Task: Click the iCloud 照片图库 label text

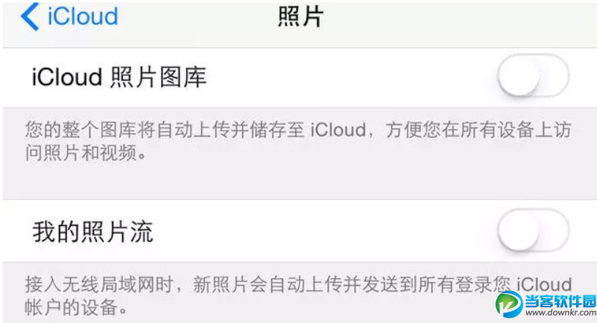Action: click(x=119, y=78)
